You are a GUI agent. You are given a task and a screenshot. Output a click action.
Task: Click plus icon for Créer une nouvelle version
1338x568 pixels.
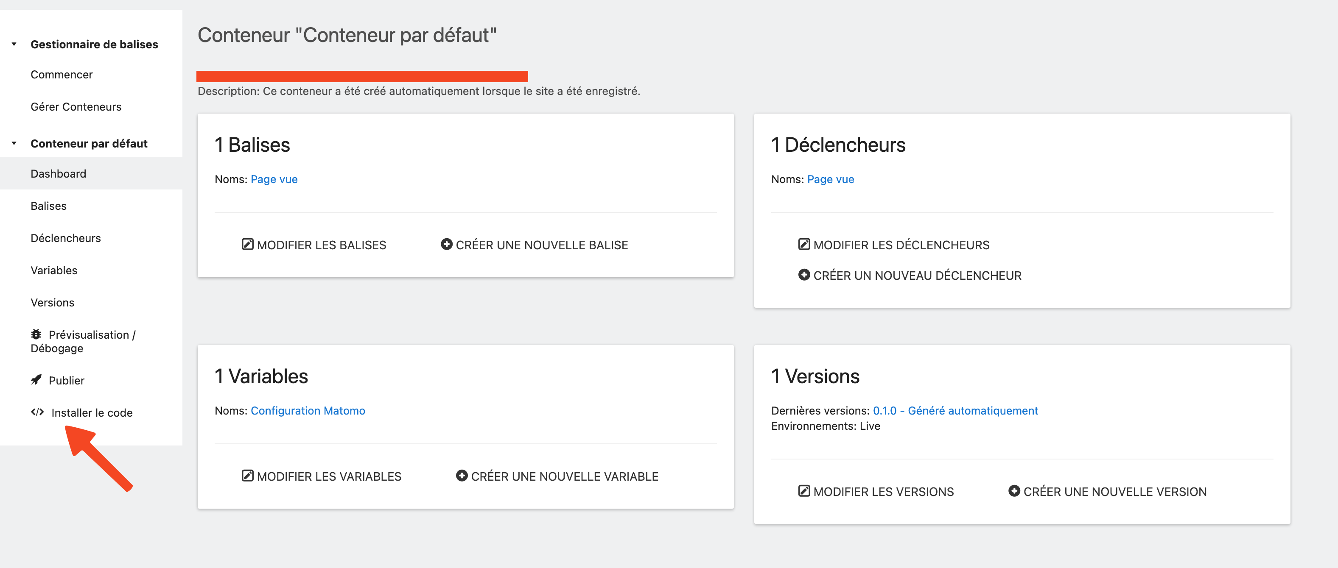pos(1013,490)
